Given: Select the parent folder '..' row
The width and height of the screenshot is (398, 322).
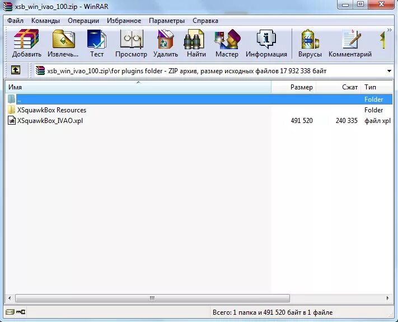Looking at the screenshot, I should 199,99.
